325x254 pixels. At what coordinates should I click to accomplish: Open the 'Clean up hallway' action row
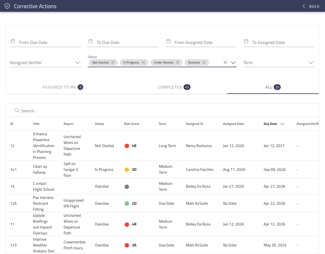(162, 169)
